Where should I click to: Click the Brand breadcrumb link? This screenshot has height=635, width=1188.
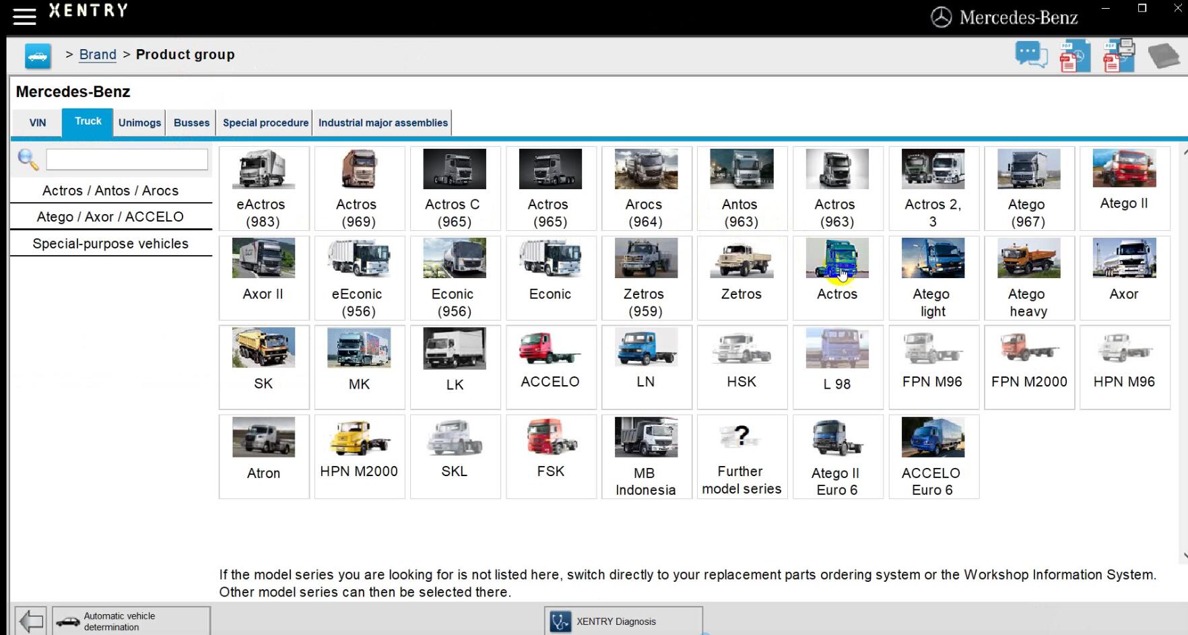click(98, 55)
